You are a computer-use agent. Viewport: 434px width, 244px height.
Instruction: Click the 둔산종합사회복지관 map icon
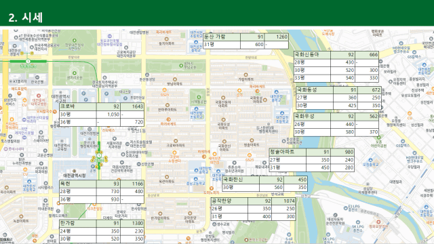pyautogui.click(x=283, y=141)
